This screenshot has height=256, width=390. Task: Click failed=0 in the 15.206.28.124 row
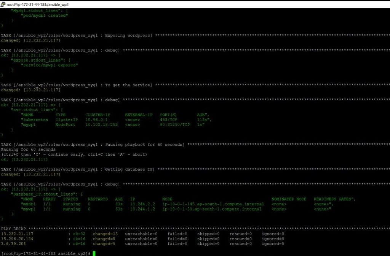pos(177,239)
